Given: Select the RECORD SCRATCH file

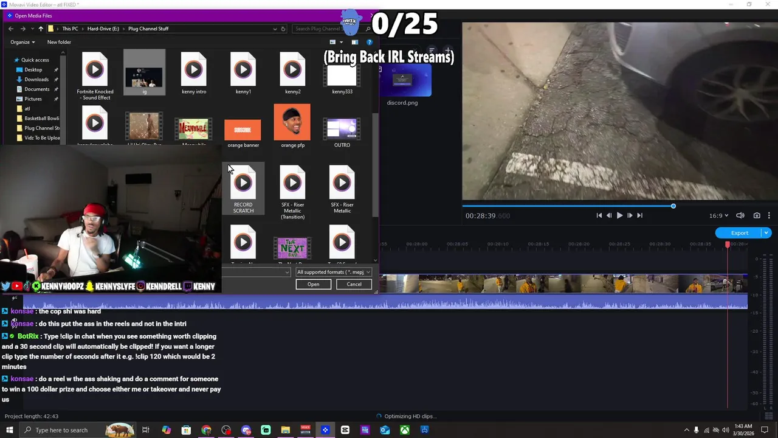Looking at the screenshot, I should tap(243, 189).
